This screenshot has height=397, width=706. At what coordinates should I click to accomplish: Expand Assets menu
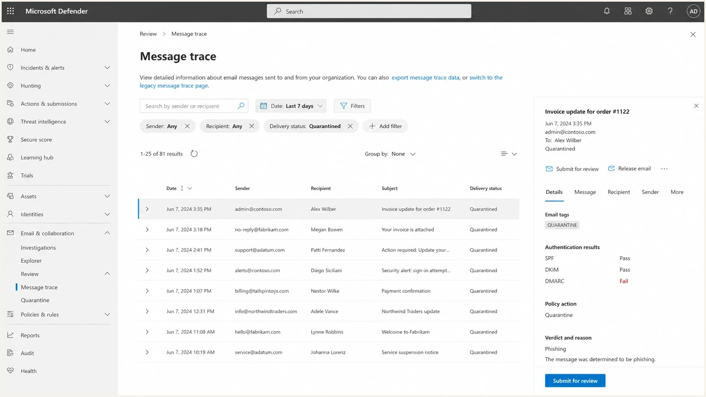click(107, 196)
